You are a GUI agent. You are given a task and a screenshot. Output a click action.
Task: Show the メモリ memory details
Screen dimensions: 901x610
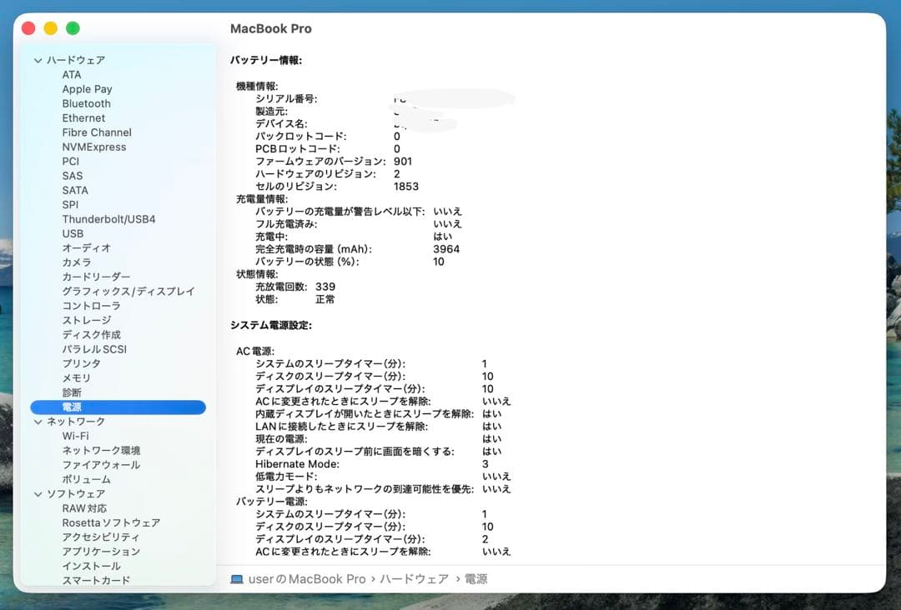(75, 377)
